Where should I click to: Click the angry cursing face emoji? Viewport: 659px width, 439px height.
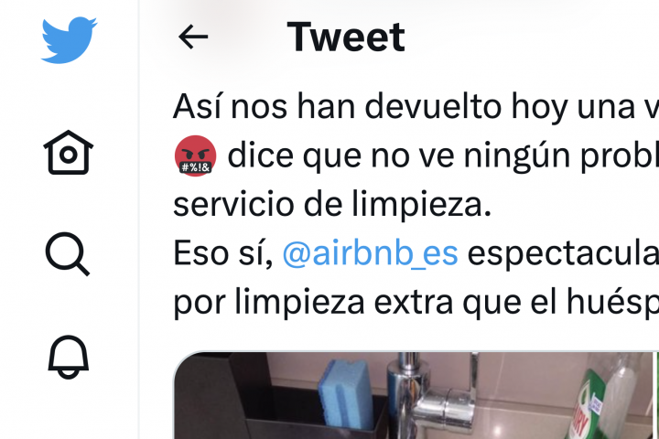(196, 155)
